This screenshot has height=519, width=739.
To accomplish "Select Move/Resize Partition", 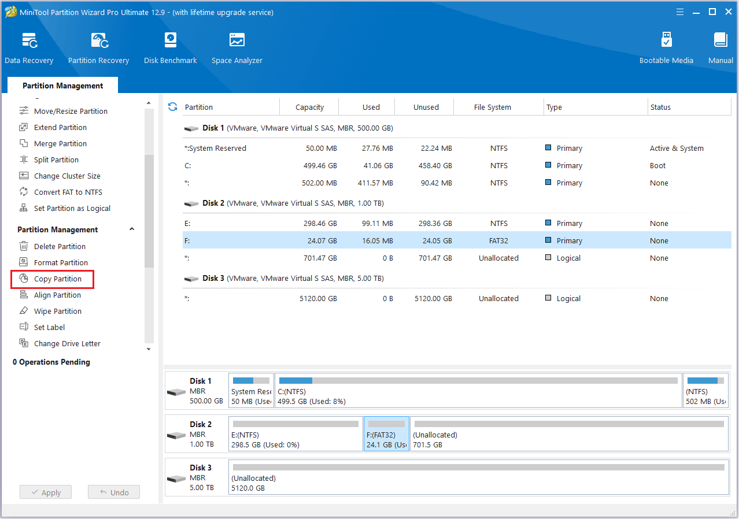I will pos(70,111).
